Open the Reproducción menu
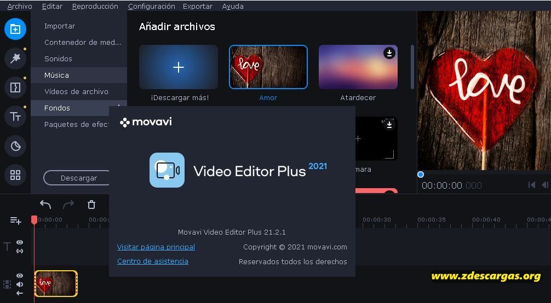 click(x=95, y=7)
